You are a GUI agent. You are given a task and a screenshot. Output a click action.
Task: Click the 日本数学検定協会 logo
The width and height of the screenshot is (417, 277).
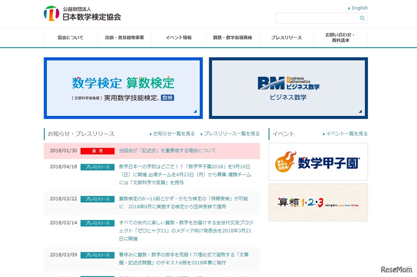pyautogui.click(x=82, y=14)
